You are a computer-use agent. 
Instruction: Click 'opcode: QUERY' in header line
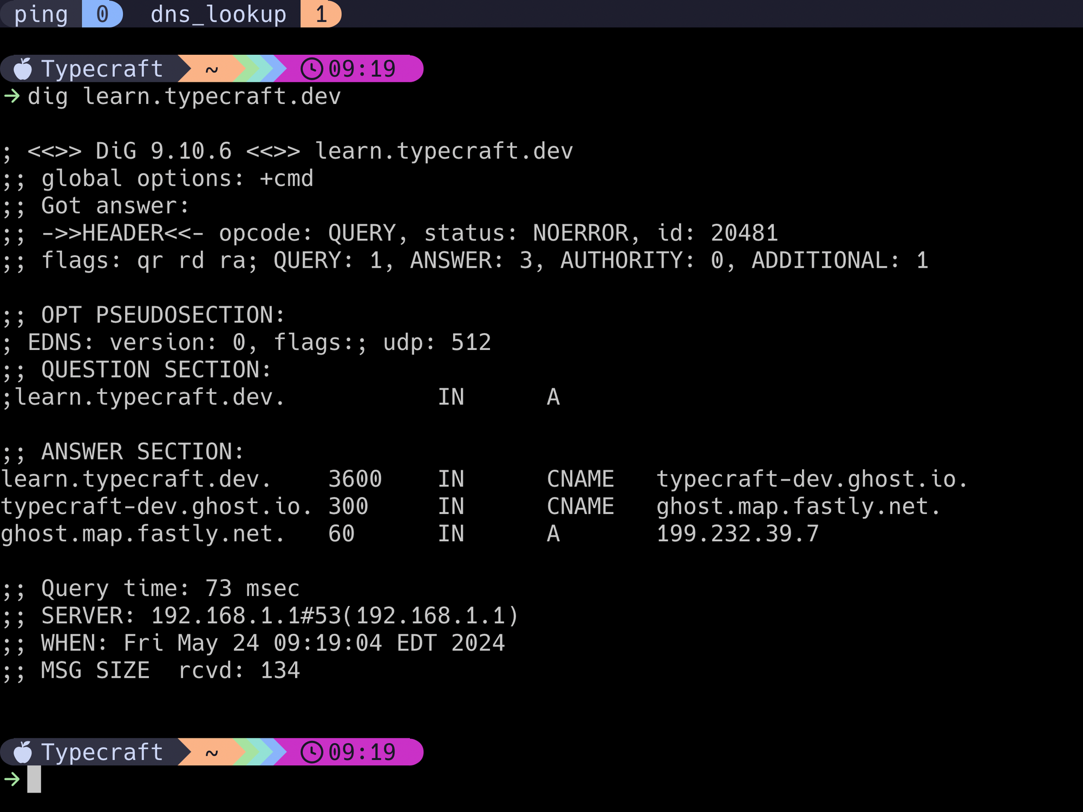click(307, 233)
